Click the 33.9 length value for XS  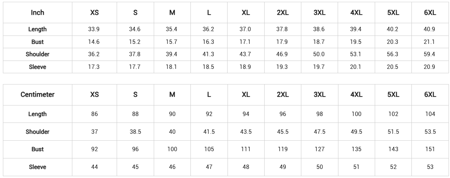pyautogui.click(x=94, y=29)
